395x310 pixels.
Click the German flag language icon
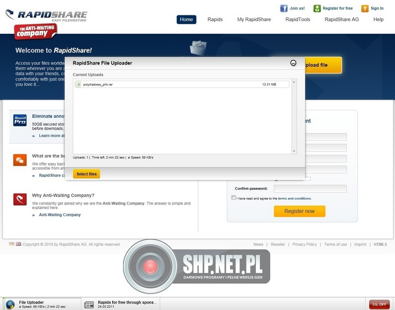[11, 244]
